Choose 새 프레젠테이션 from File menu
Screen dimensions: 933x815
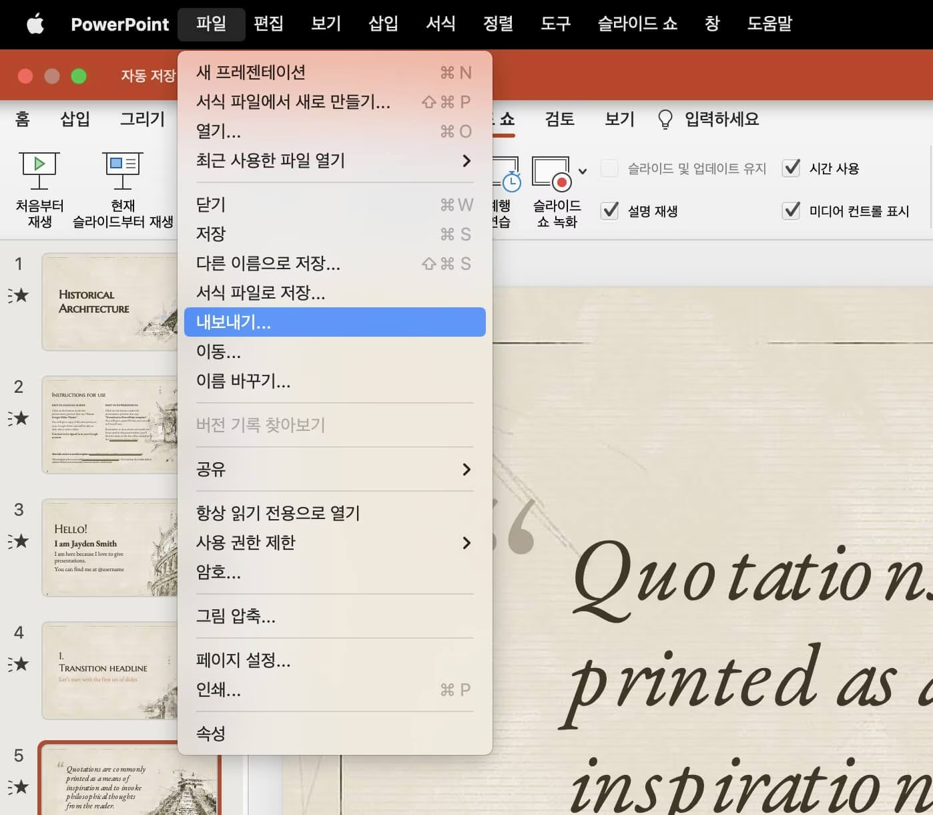pos(334,72)
